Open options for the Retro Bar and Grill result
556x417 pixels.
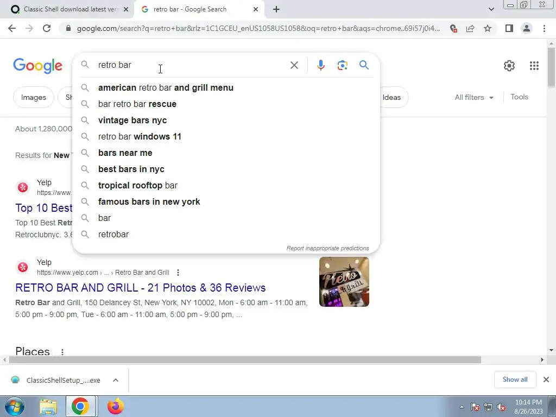tap(178, 273)
